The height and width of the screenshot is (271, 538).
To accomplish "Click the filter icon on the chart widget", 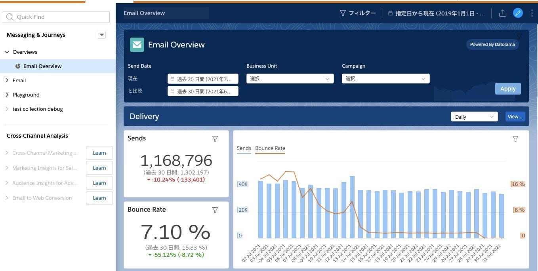I will coord(515,139).
